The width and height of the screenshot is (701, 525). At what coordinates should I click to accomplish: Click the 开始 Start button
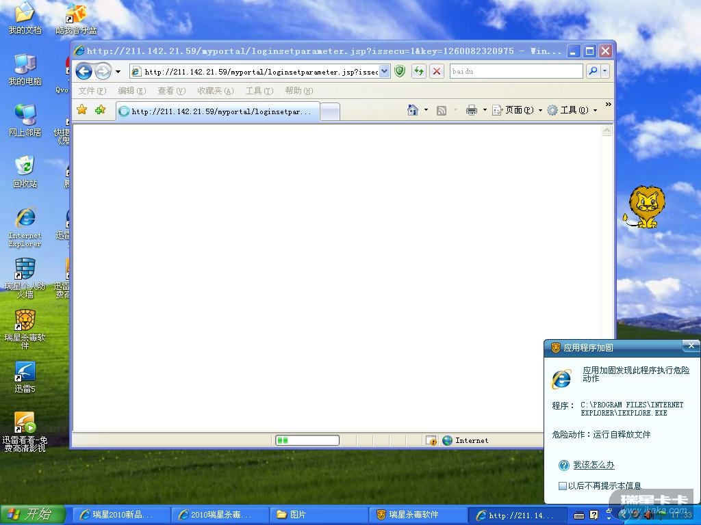pos(33,515)
